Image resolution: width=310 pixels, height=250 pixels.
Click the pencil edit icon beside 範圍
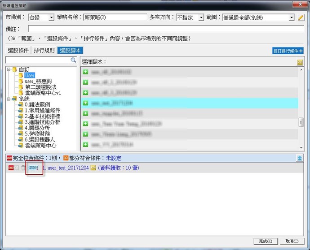point(301,17)
